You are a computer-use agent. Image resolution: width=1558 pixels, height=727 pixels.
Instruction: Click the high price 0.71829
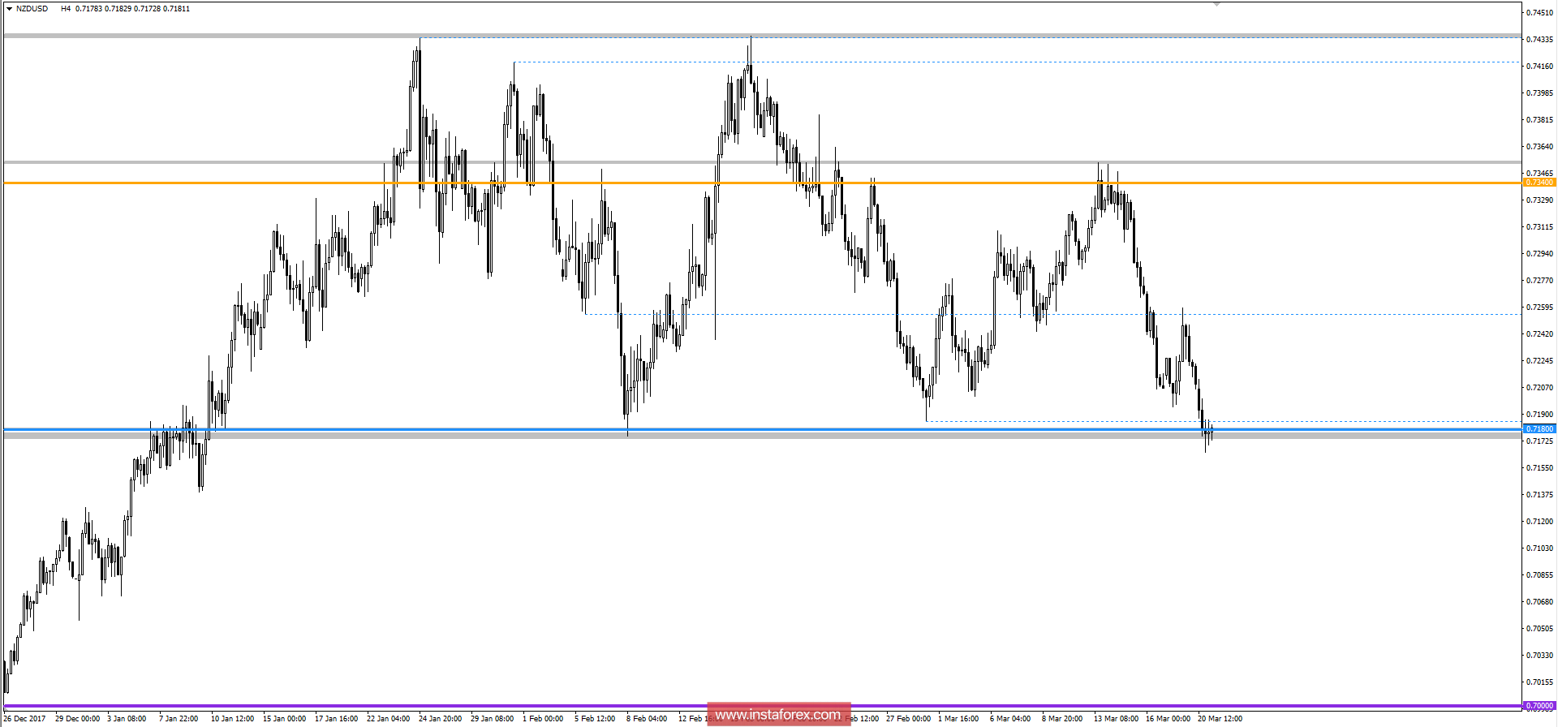click(x=118, y=9)
